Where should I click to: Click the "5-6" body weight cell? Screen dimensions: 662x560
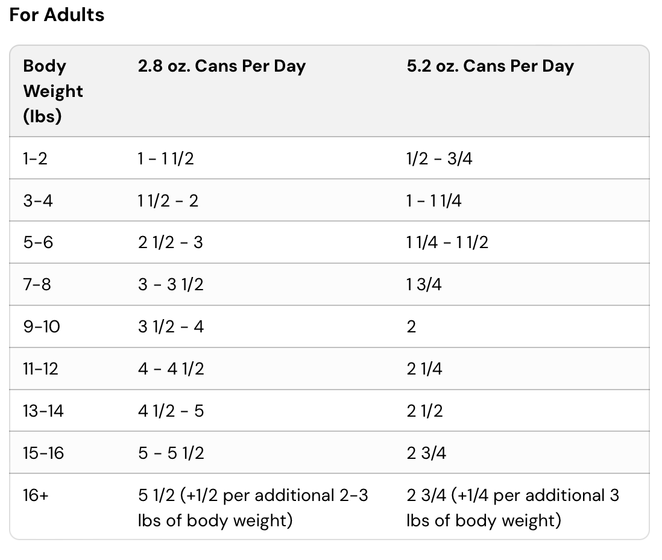tap(38, 243)
